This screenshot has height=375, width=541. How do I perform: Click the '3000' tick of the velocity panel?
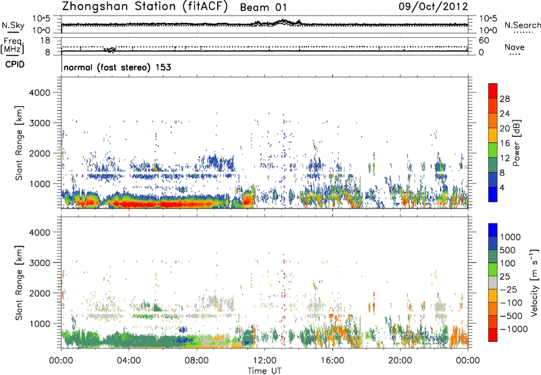pos(39,263)
